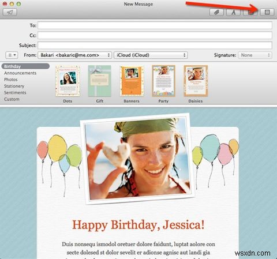Screen dimensions: 277x259
Task: Toggle the stationery pane button
Action: point(267,12)
